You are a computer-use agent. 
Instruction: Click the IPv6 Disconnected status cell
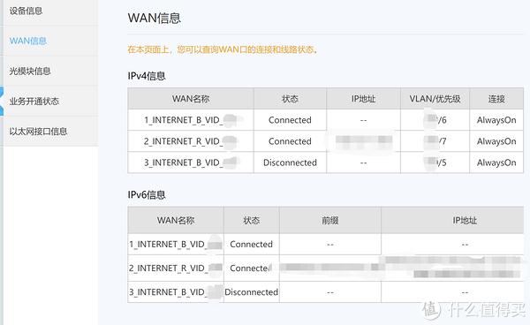252,292
